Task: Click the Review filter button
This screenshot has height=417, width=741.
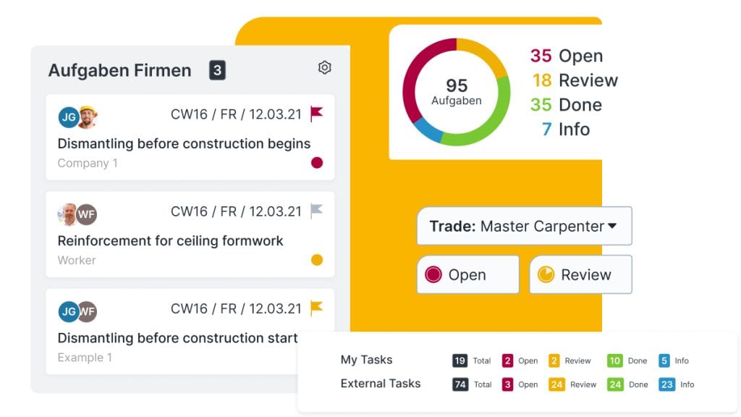Action: click(x=580, y=274)
